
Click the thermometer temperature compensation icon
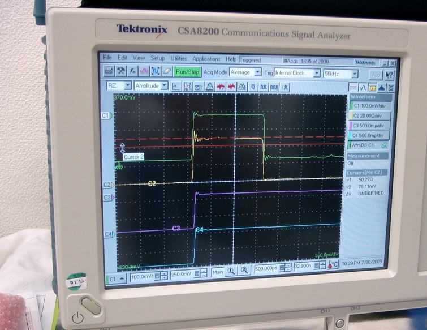(x=333, y=264)
